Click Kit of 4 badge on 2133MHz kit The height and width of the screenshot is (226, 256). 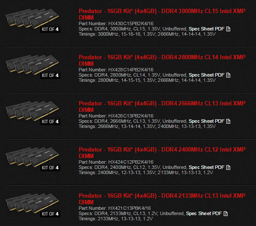pyautogui.click(x=50, y=214)
